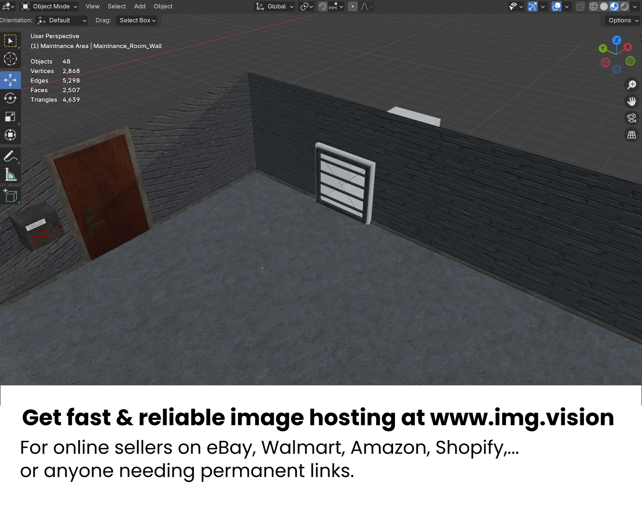
Task: Choose the Scale tool
Action: coord(10,117)
